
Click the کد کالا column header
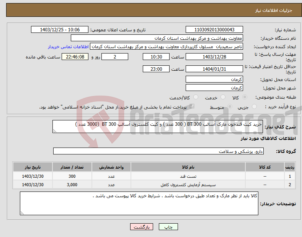click(x=265, y=167)
